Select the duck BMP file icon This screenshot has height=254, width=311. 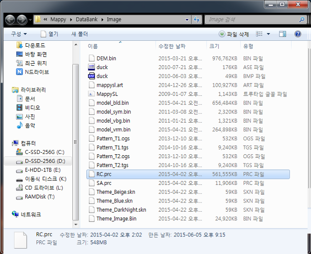[91, 76]
